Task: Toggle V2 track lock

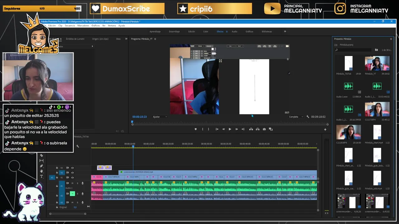Action: (x=57, y=173)
